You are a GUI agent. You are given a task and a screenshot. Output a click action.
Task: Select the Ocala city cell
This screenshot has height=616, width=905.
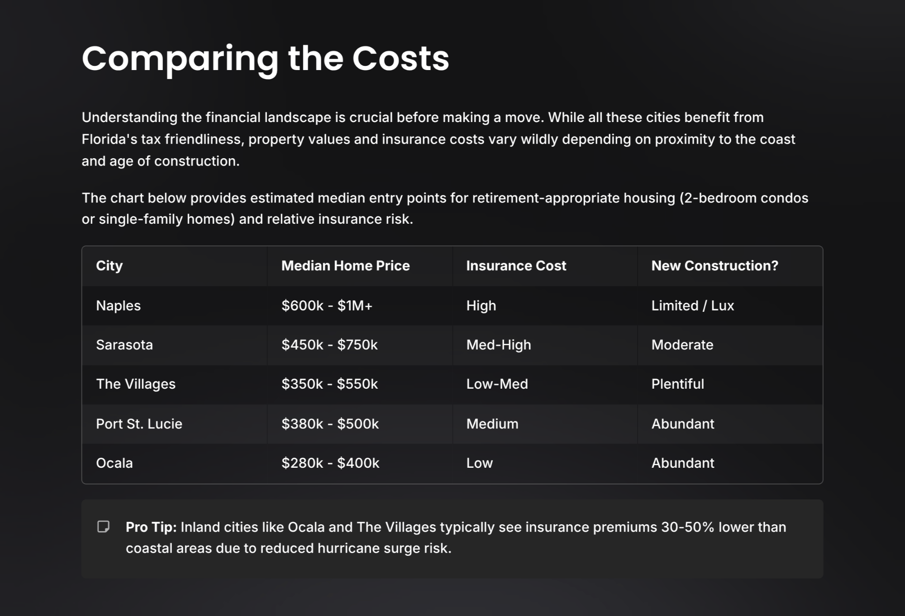click(114, 463)
